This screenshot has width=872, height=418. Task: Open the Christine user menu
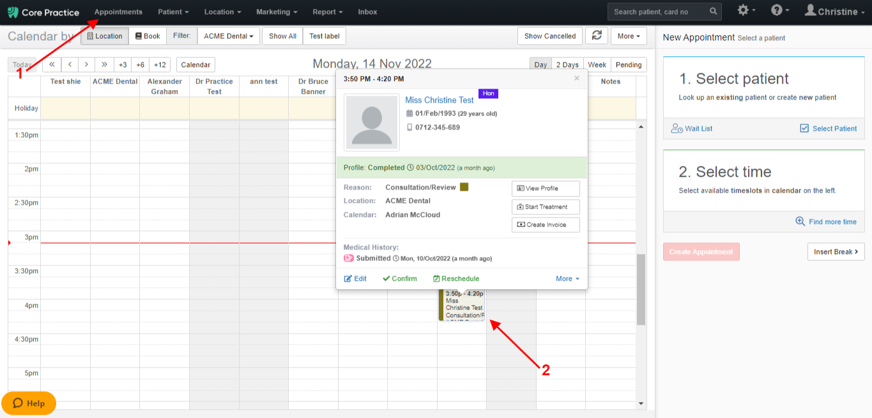(836, 11)
